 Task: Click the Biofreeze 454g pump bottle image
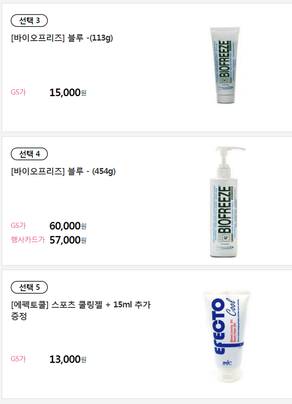click(x=225, y=202)
